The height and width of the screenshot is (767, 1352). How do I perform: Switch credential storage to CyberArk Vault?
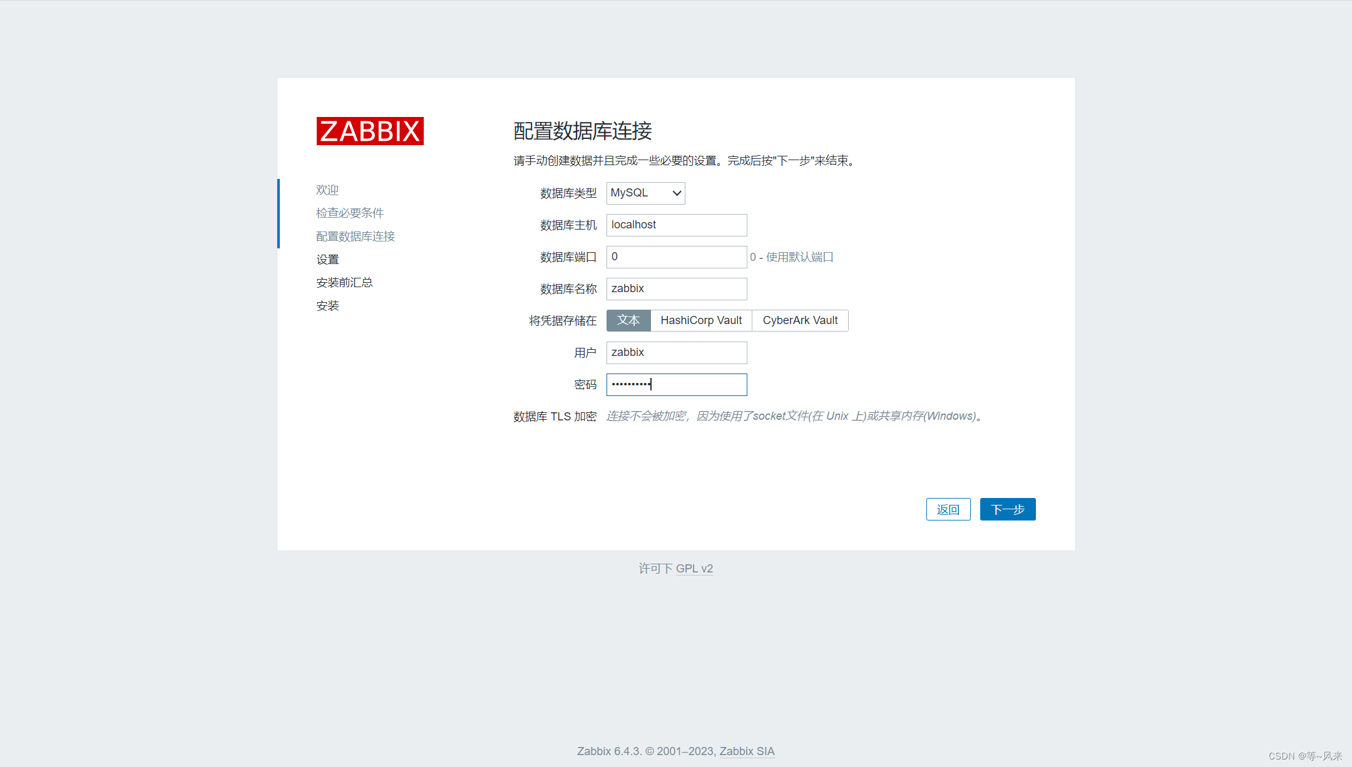click(799, 320)
